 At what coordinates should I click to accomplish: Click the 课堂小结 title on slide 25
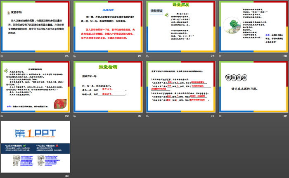pos(16,12)
